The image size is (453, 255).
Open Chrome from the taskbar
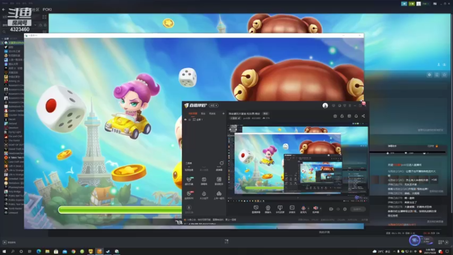click(74, 251)
